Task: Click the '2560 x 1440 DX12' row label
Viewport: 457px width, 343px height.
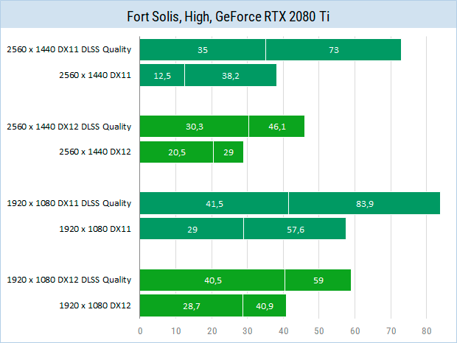Action: pos(95,152)
